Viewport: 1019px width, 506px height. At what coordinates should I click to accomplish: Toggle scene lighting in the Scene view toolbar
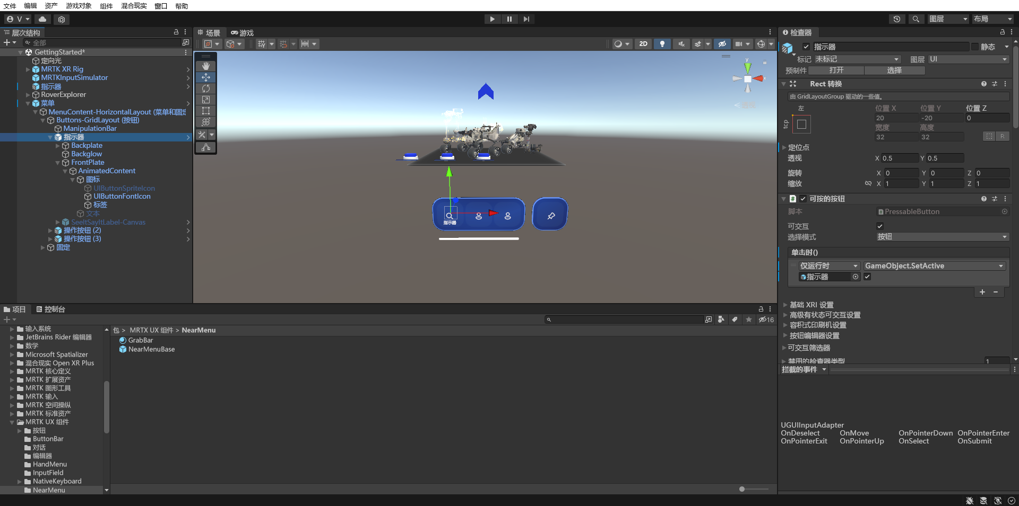pos(662,44)
